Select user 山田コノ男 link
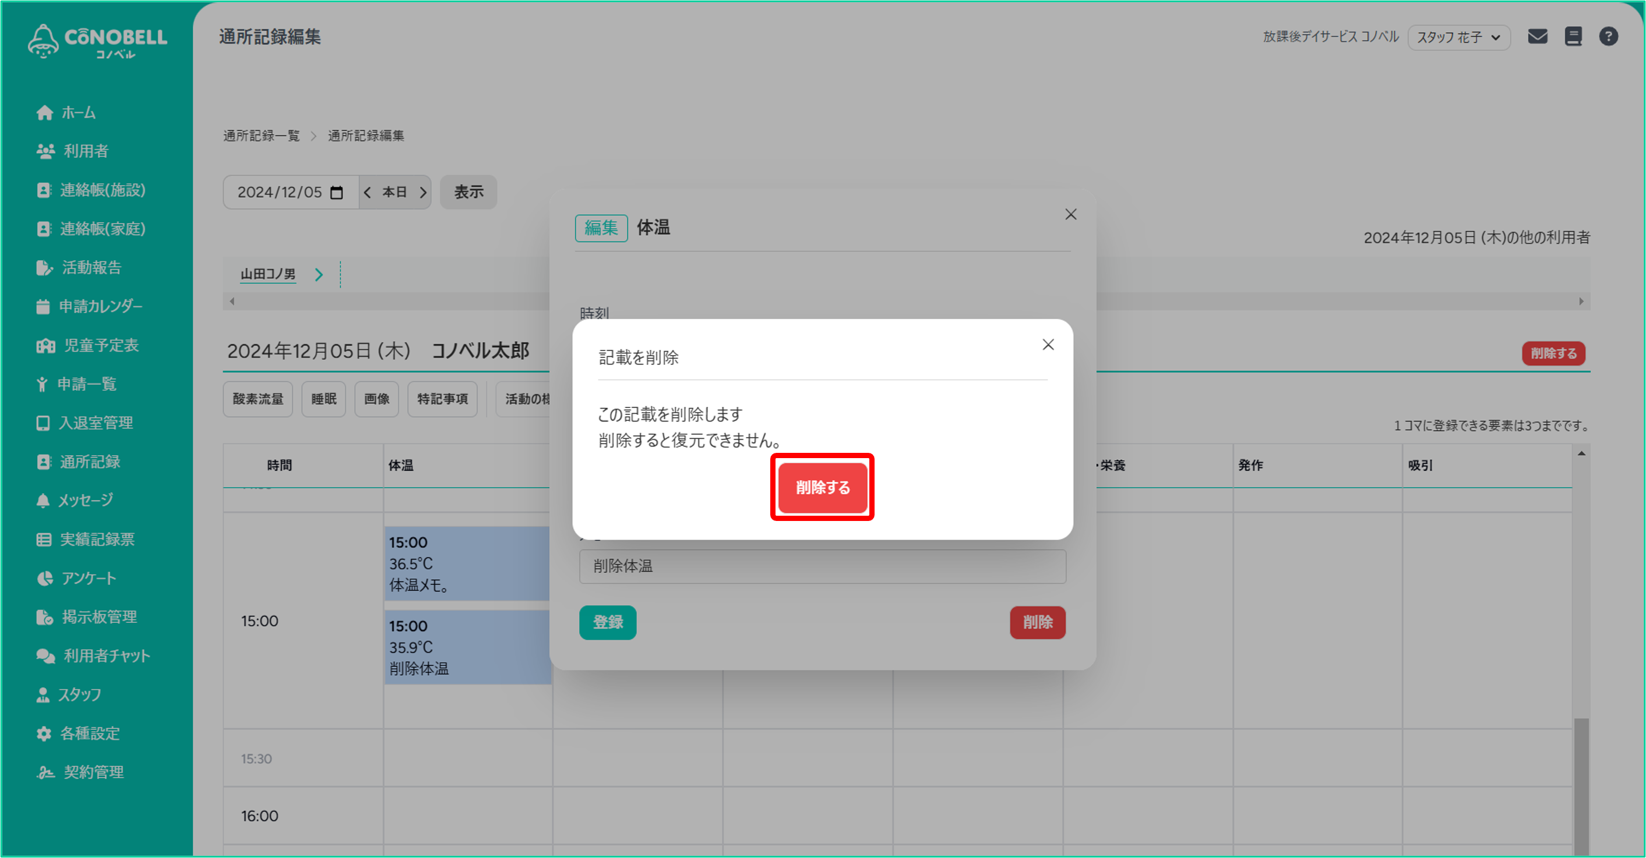Screen dimensions: 1646x858 click(x=268, y=275)
